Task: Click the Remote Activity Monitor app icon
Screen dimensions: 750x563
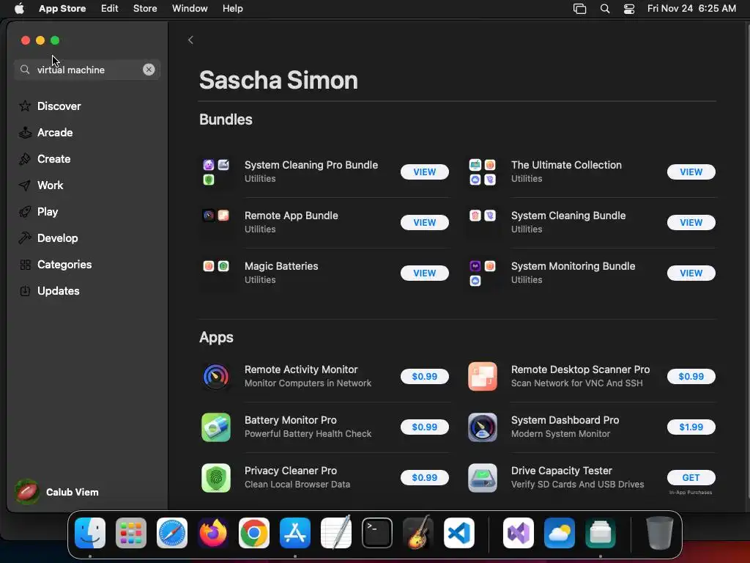Action: [216, 376]
